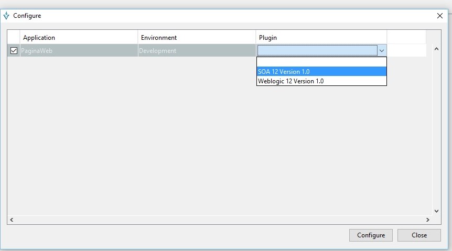Uncheck the PaginaWeb row checkbox
Viewport: 452px width, 251px height.
click(14, 51)
